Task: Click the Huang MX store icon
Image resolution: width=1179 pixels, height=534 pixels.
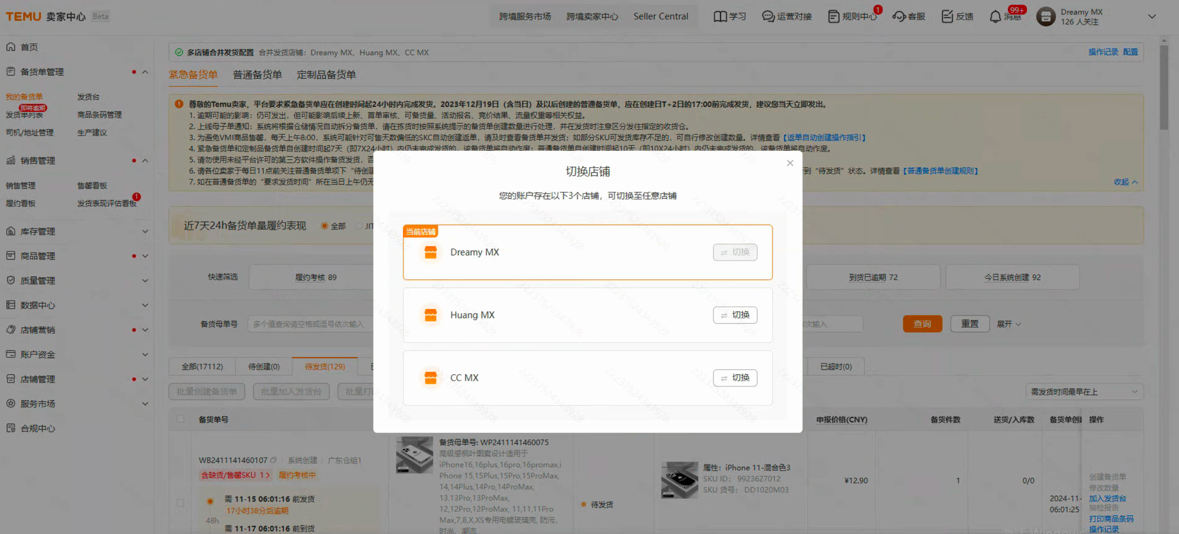Action: pos(430,315)
